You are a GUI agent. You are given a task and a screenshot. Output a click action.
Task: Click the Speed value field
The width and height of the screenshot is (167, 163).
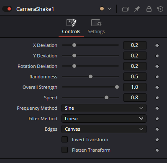tap(135, 98)
